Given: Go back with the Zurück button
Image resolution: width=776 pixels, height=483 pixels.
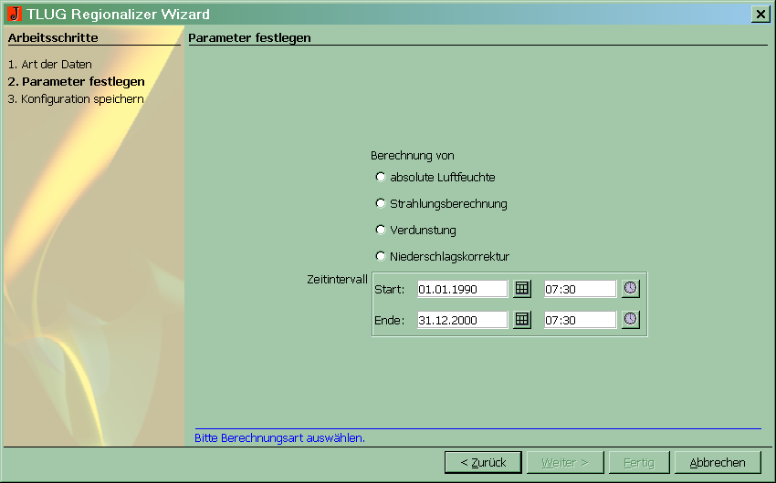Looking at the screenshot, I should click(x=483, y=462).
